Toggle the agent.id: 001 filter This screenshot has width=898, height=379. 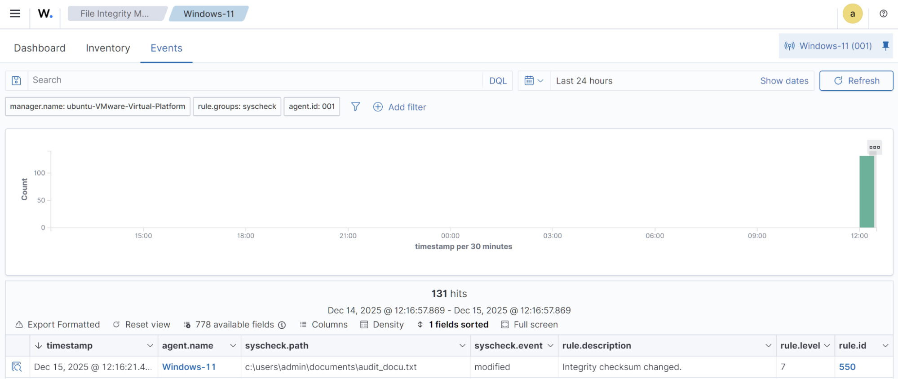312,106
